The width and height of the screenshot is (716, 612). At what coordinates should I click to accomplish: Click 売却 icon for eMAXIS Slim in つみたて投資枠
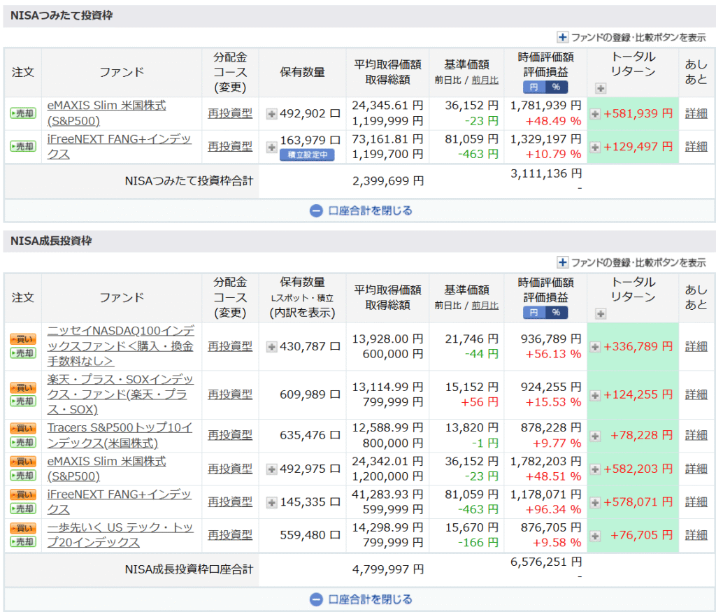tap(23, 113)
